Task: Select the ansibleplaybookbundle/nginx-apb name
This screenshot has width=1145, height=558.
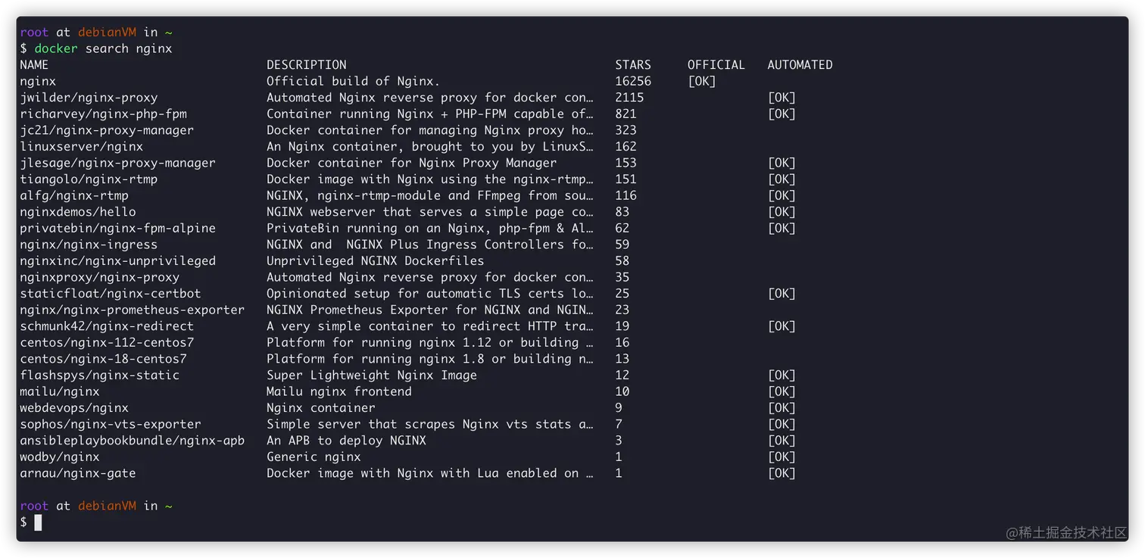Action: click(132, 441)
